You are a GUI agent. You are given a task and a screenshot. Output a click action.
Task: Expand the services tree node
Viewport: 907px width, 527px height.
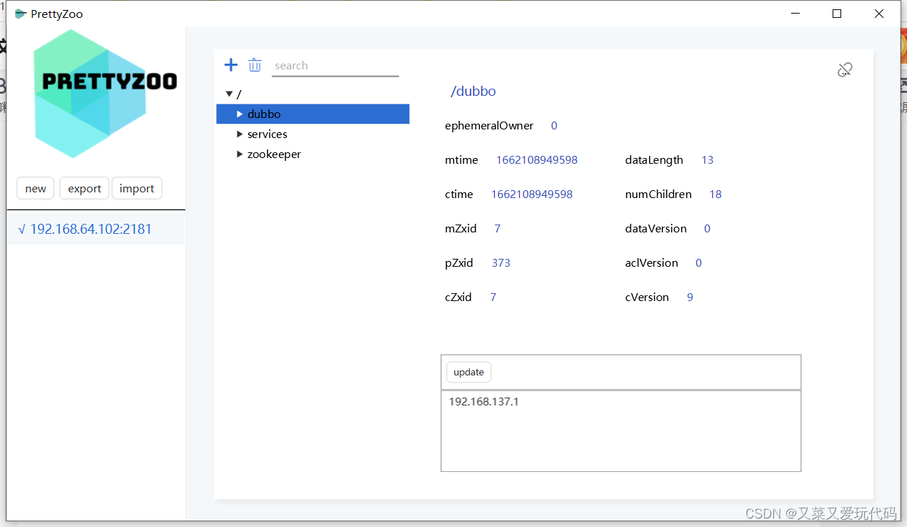pos(240,134)
